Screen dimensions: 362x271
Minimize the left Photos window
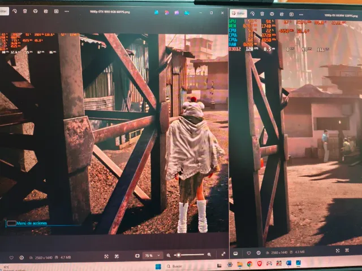200,13
